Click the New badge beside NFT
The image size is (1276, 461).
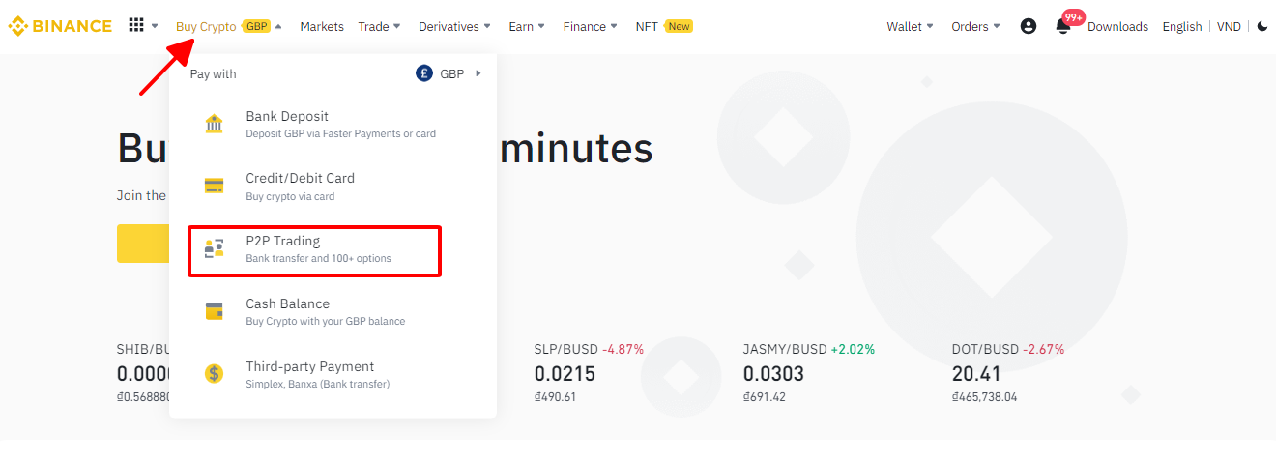coord(679,26)
